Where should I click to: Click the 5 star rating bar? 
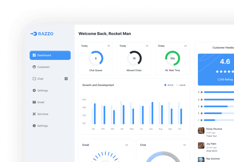pyautogui.click(x=219, y=92)
